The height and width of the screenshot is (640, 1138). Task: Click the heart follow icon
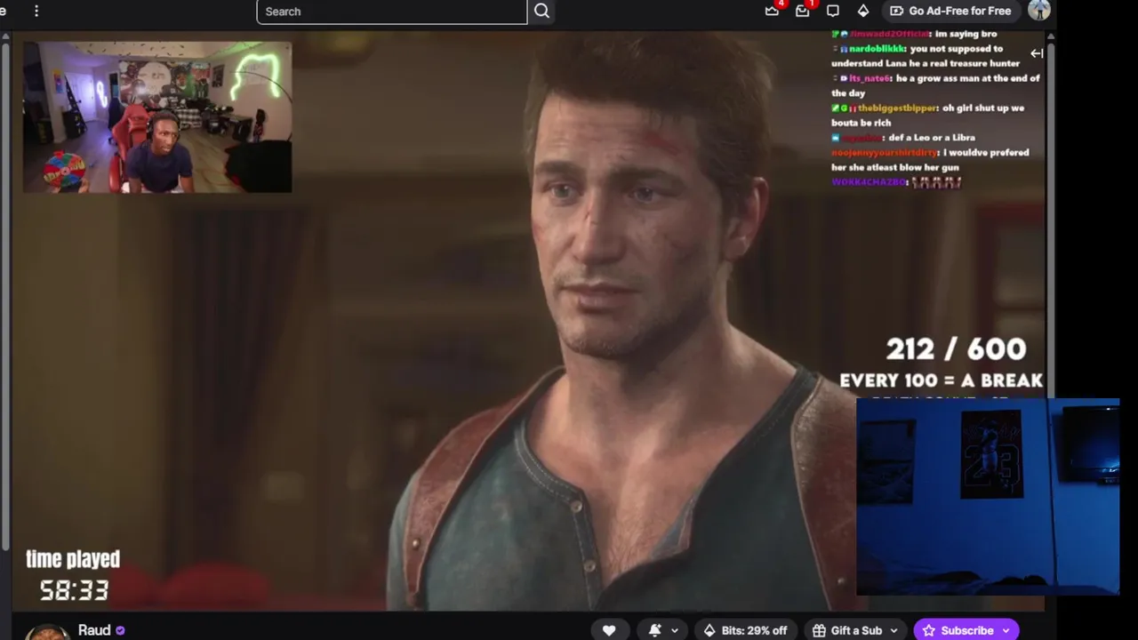coord(609,630)
